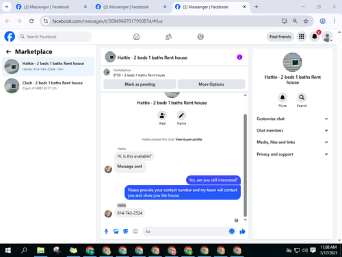
Task: Click the chat scroll up arrow
Action: pyautogui.click(x=246, y=95)
